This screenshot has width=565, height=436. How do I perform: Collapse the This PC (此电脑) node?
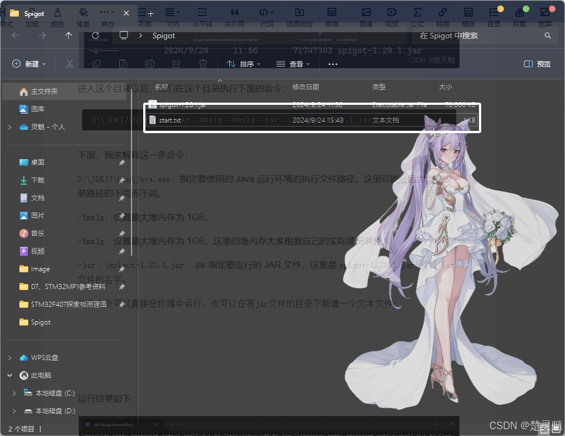point(10,376)
